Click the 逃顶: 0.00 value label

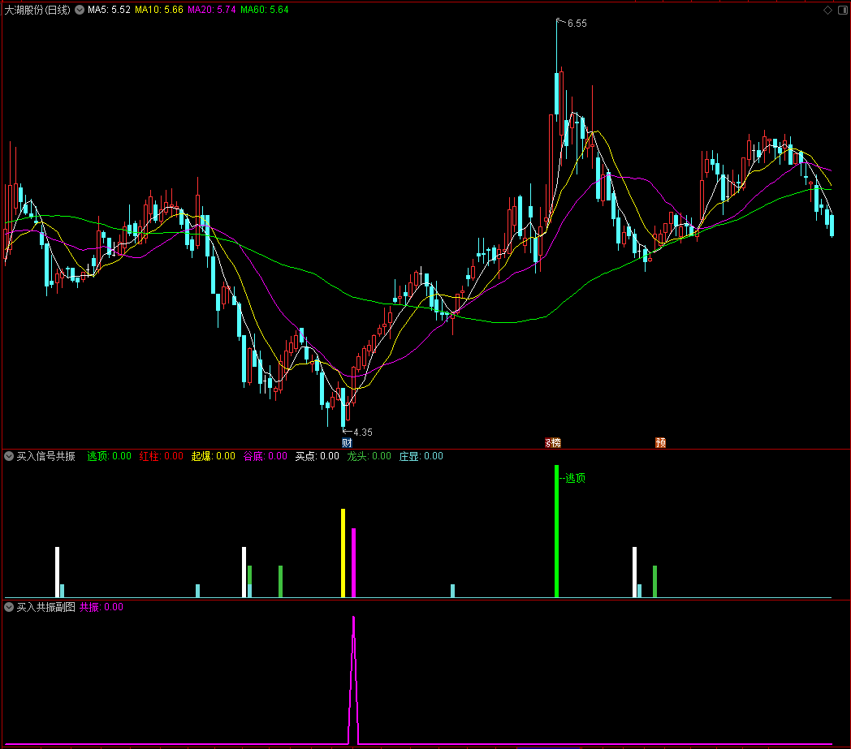click(x=109, y=456)
